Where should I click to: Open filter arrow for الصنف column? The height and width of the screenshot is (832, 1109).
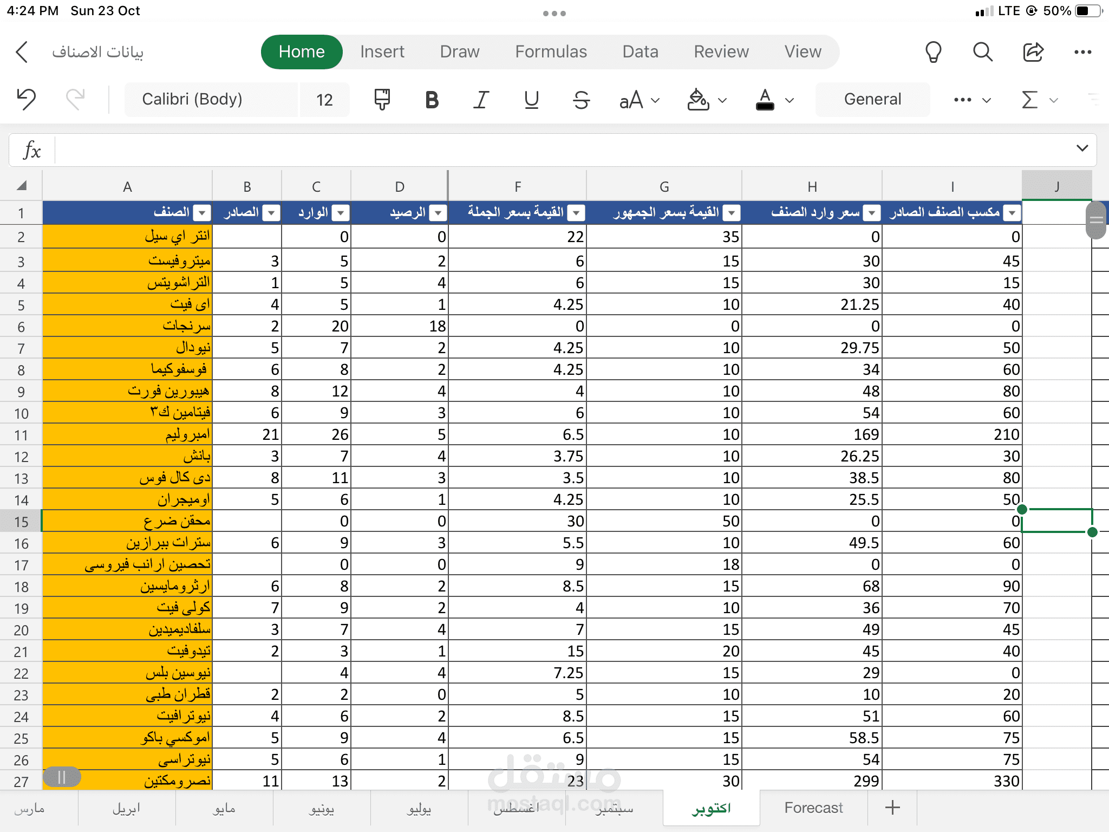[x=202, y=213]
